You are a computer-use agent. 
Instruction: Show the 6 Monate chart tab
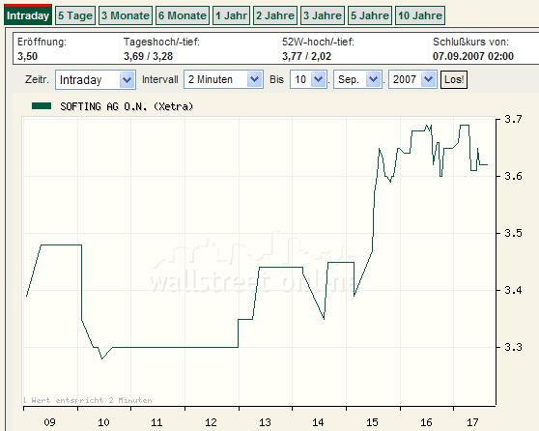tap(183, 15)
